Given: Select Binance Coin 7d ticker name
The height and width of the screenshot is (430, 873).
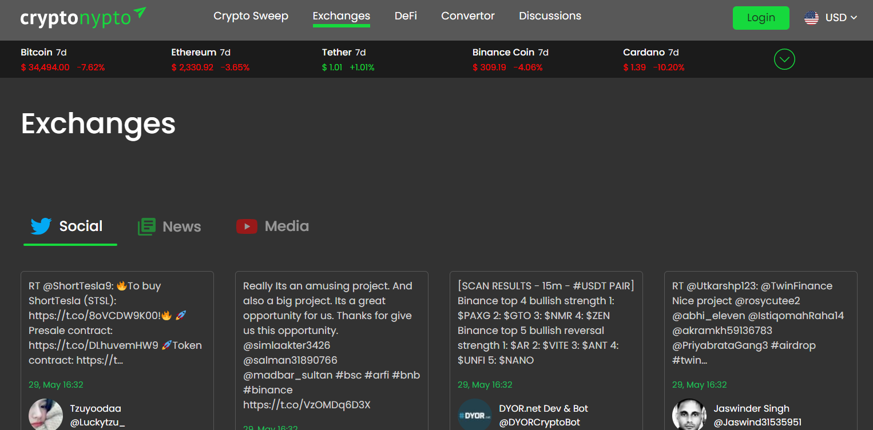Looking at the screenshot, I should [510, 53].
